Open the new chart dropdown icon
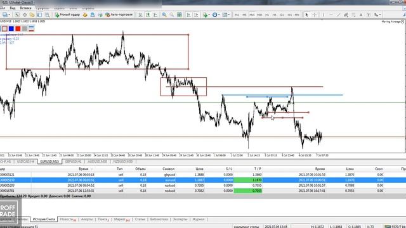 coord(6,15)
